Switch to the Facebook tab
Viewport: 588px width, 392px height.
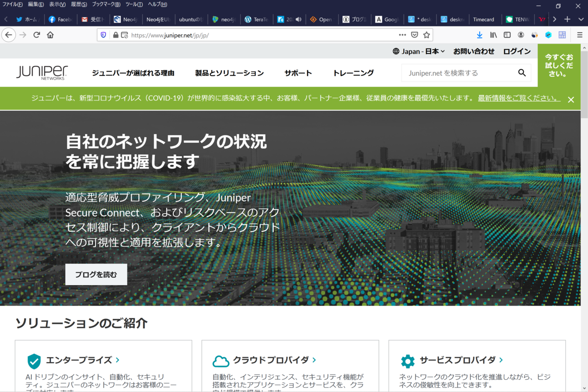pyautogui.click(x=61, y=20)
